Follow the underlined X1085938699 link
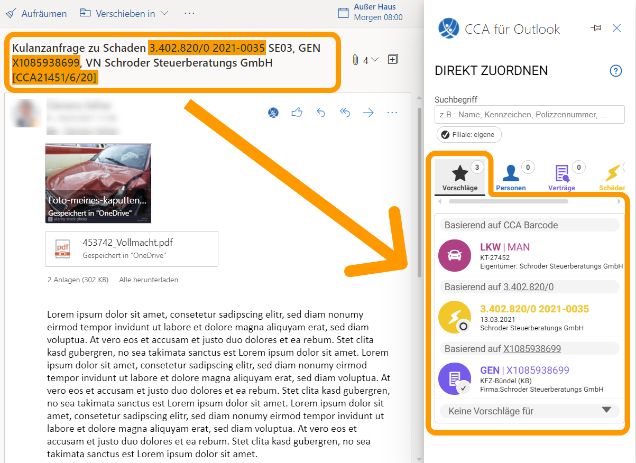 (x=532, y=349)
